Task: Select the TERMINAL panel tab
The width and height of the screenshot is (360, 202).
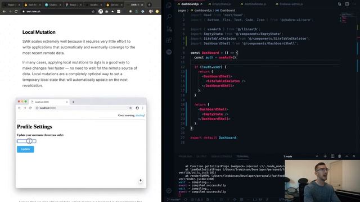Action: [242, 157]
